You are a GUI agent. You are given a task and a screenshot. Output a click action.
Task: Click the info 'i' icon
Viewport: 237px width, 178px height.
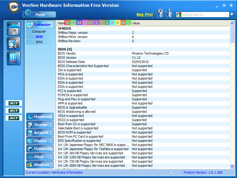(x=169, y=13)
